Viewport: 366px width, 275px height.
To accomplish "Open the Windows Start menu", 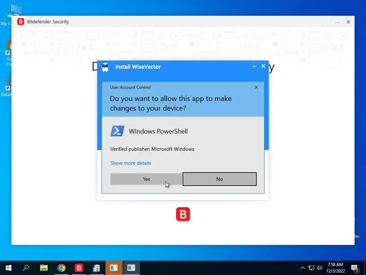I will point(9,268).
